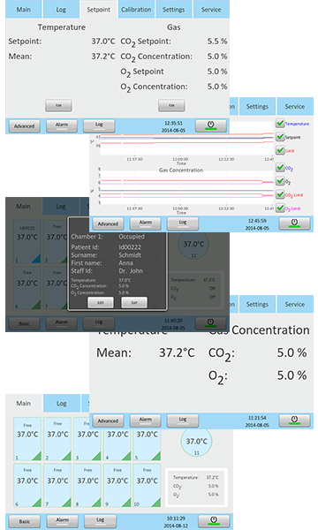This screenshot has height=530, width=318.
Task: Switch to the Calibration tab
Action: pos(136,10)
